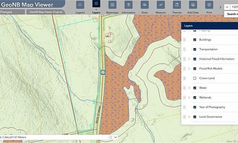Show more tools with right arrow
Viewport: 238px width, 143px height.
tap(220, 7)
